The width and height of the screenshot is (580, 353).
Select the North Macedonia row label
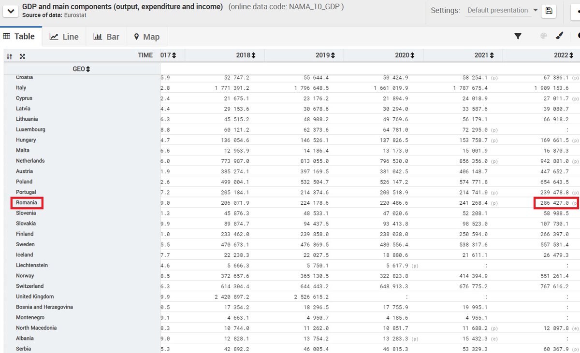click(36, 328)
